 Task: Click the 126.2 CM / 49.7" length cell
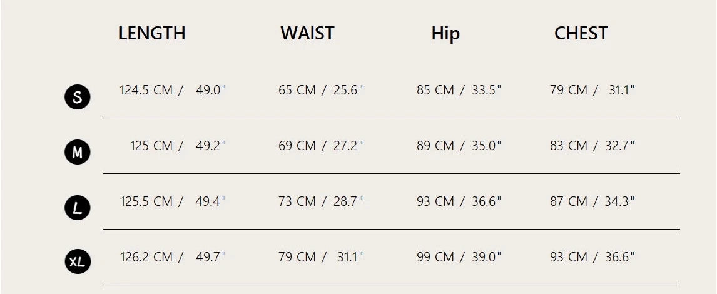click(x=173, y=256)
